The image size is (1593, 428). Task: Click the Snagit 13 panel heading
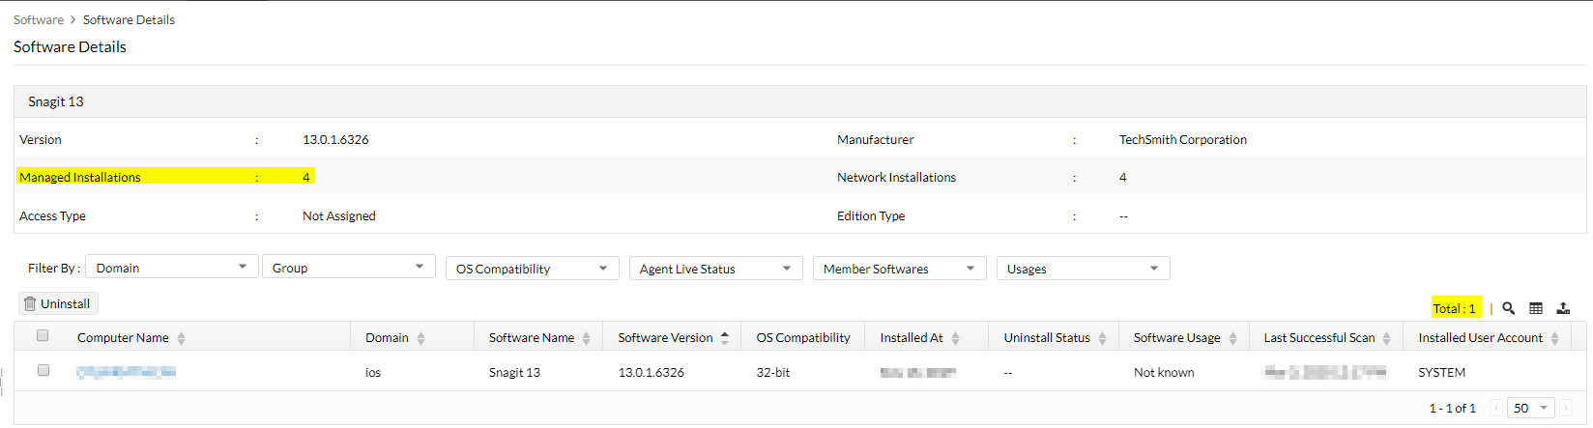(x=56, y=101)
